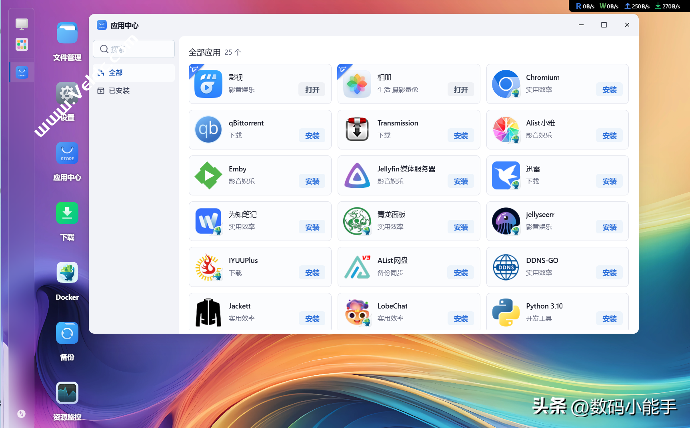690x428 pixels.
Task: Click the small round icon at dock bottom
Action: [x=22, y=414]
